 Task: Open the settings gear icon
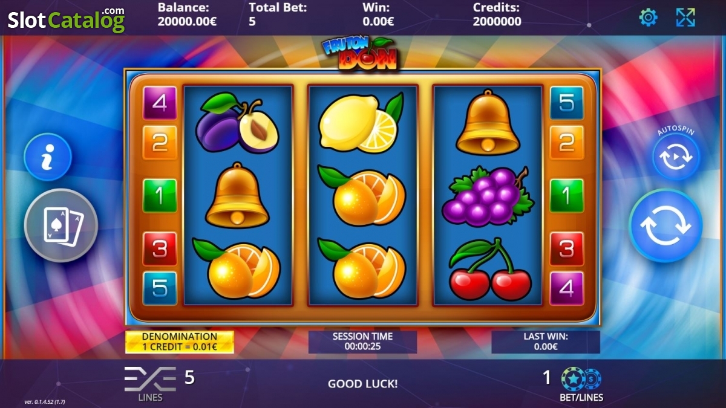pyautogui.click(x=648, y=17)
